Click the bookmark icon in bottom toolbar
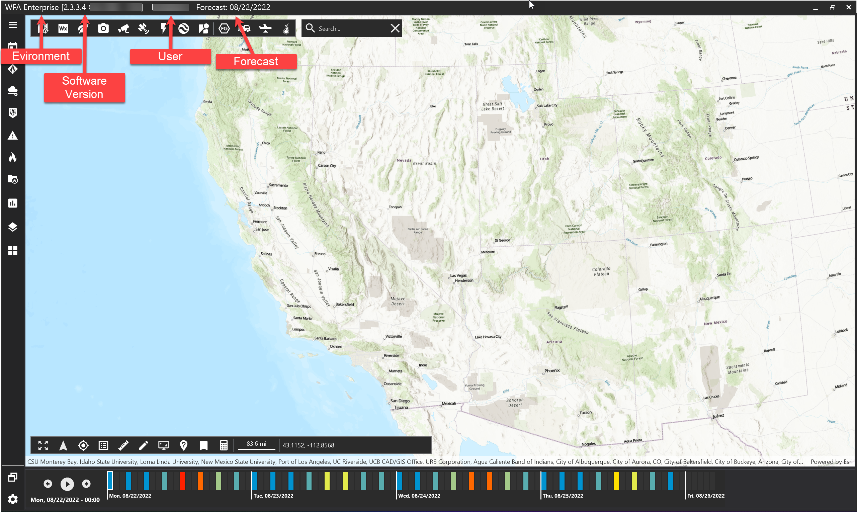 click(x=203, y=445)
